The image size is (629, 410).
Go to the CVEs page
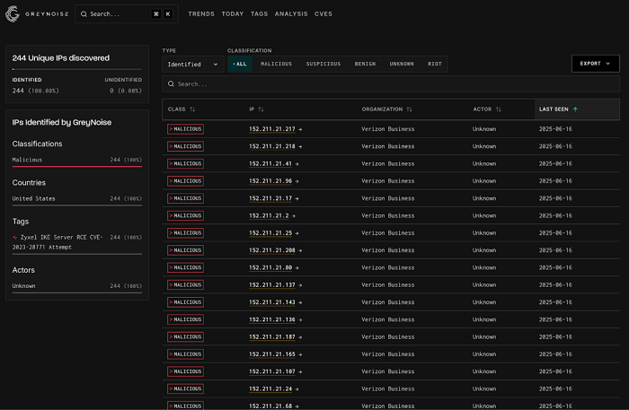[x=323, y=14]
